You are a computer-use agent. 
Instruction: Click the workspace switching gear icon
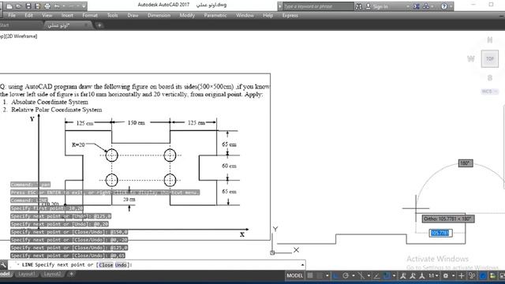[446, 275]
